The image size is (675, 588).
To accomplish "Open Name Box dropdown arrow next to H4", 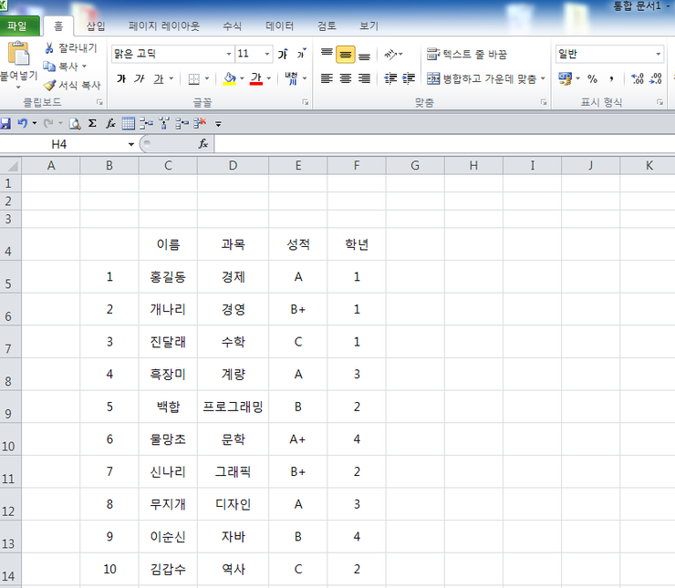I will [130, 145].
